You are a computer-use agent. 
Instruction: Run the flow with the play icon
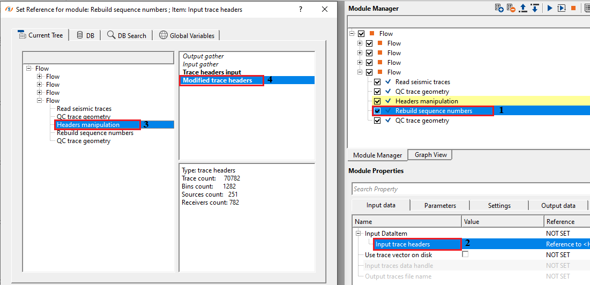(x=550, y=8)
